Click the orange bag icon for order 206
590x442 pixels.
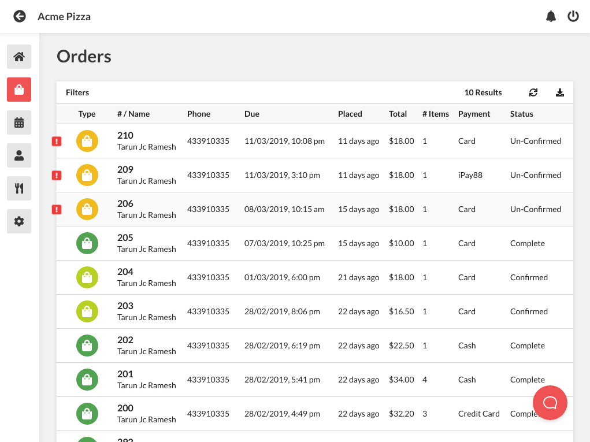(x=87, y=209)
